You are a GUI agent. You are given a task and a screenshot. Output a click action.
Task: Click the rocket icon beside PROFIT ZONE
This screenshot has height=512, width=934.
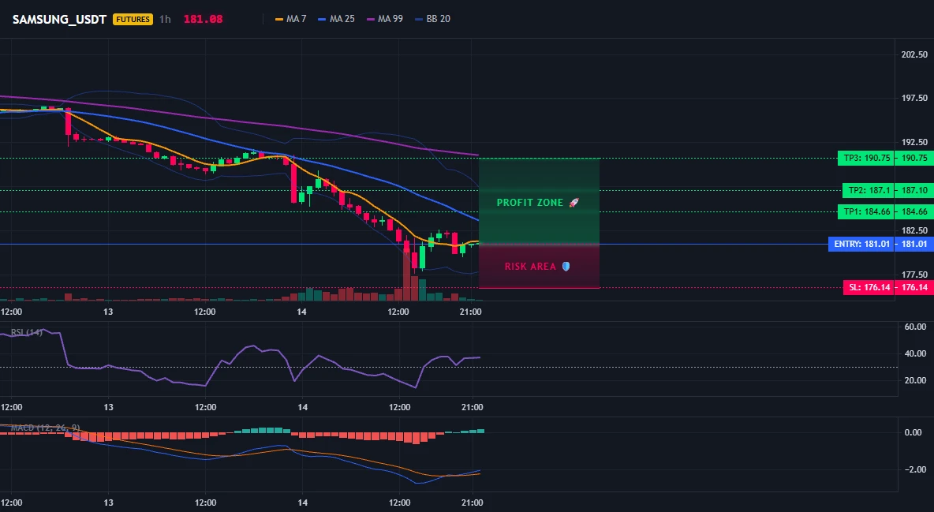(x=574, y=203)
